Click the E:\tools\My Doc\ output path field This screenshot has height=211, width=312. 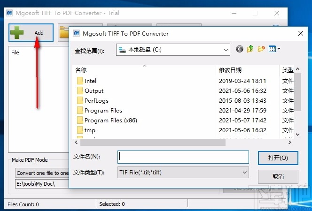coord(42,184)
